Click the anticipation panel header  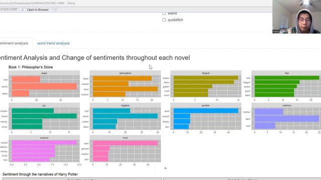click(x=125, y=73)
